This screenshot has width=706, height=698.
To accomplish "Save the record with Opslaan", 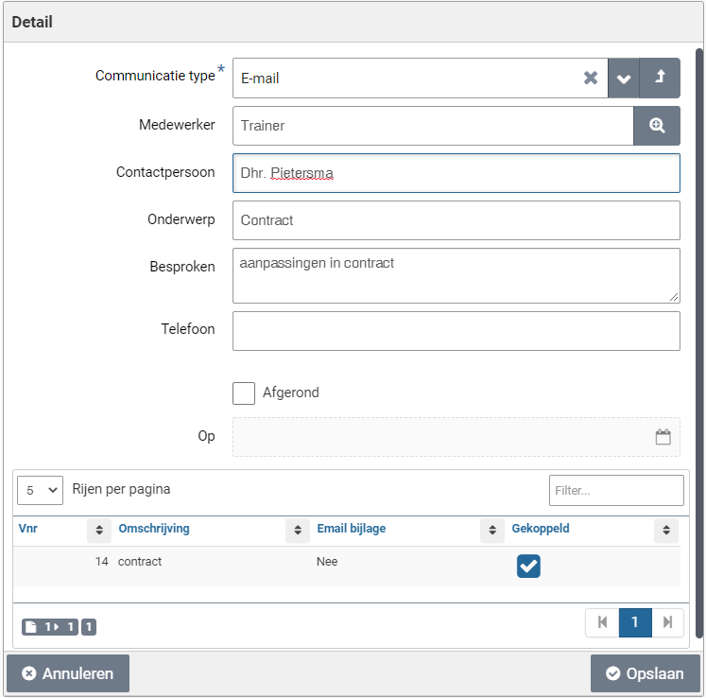I will pos(646,673).
